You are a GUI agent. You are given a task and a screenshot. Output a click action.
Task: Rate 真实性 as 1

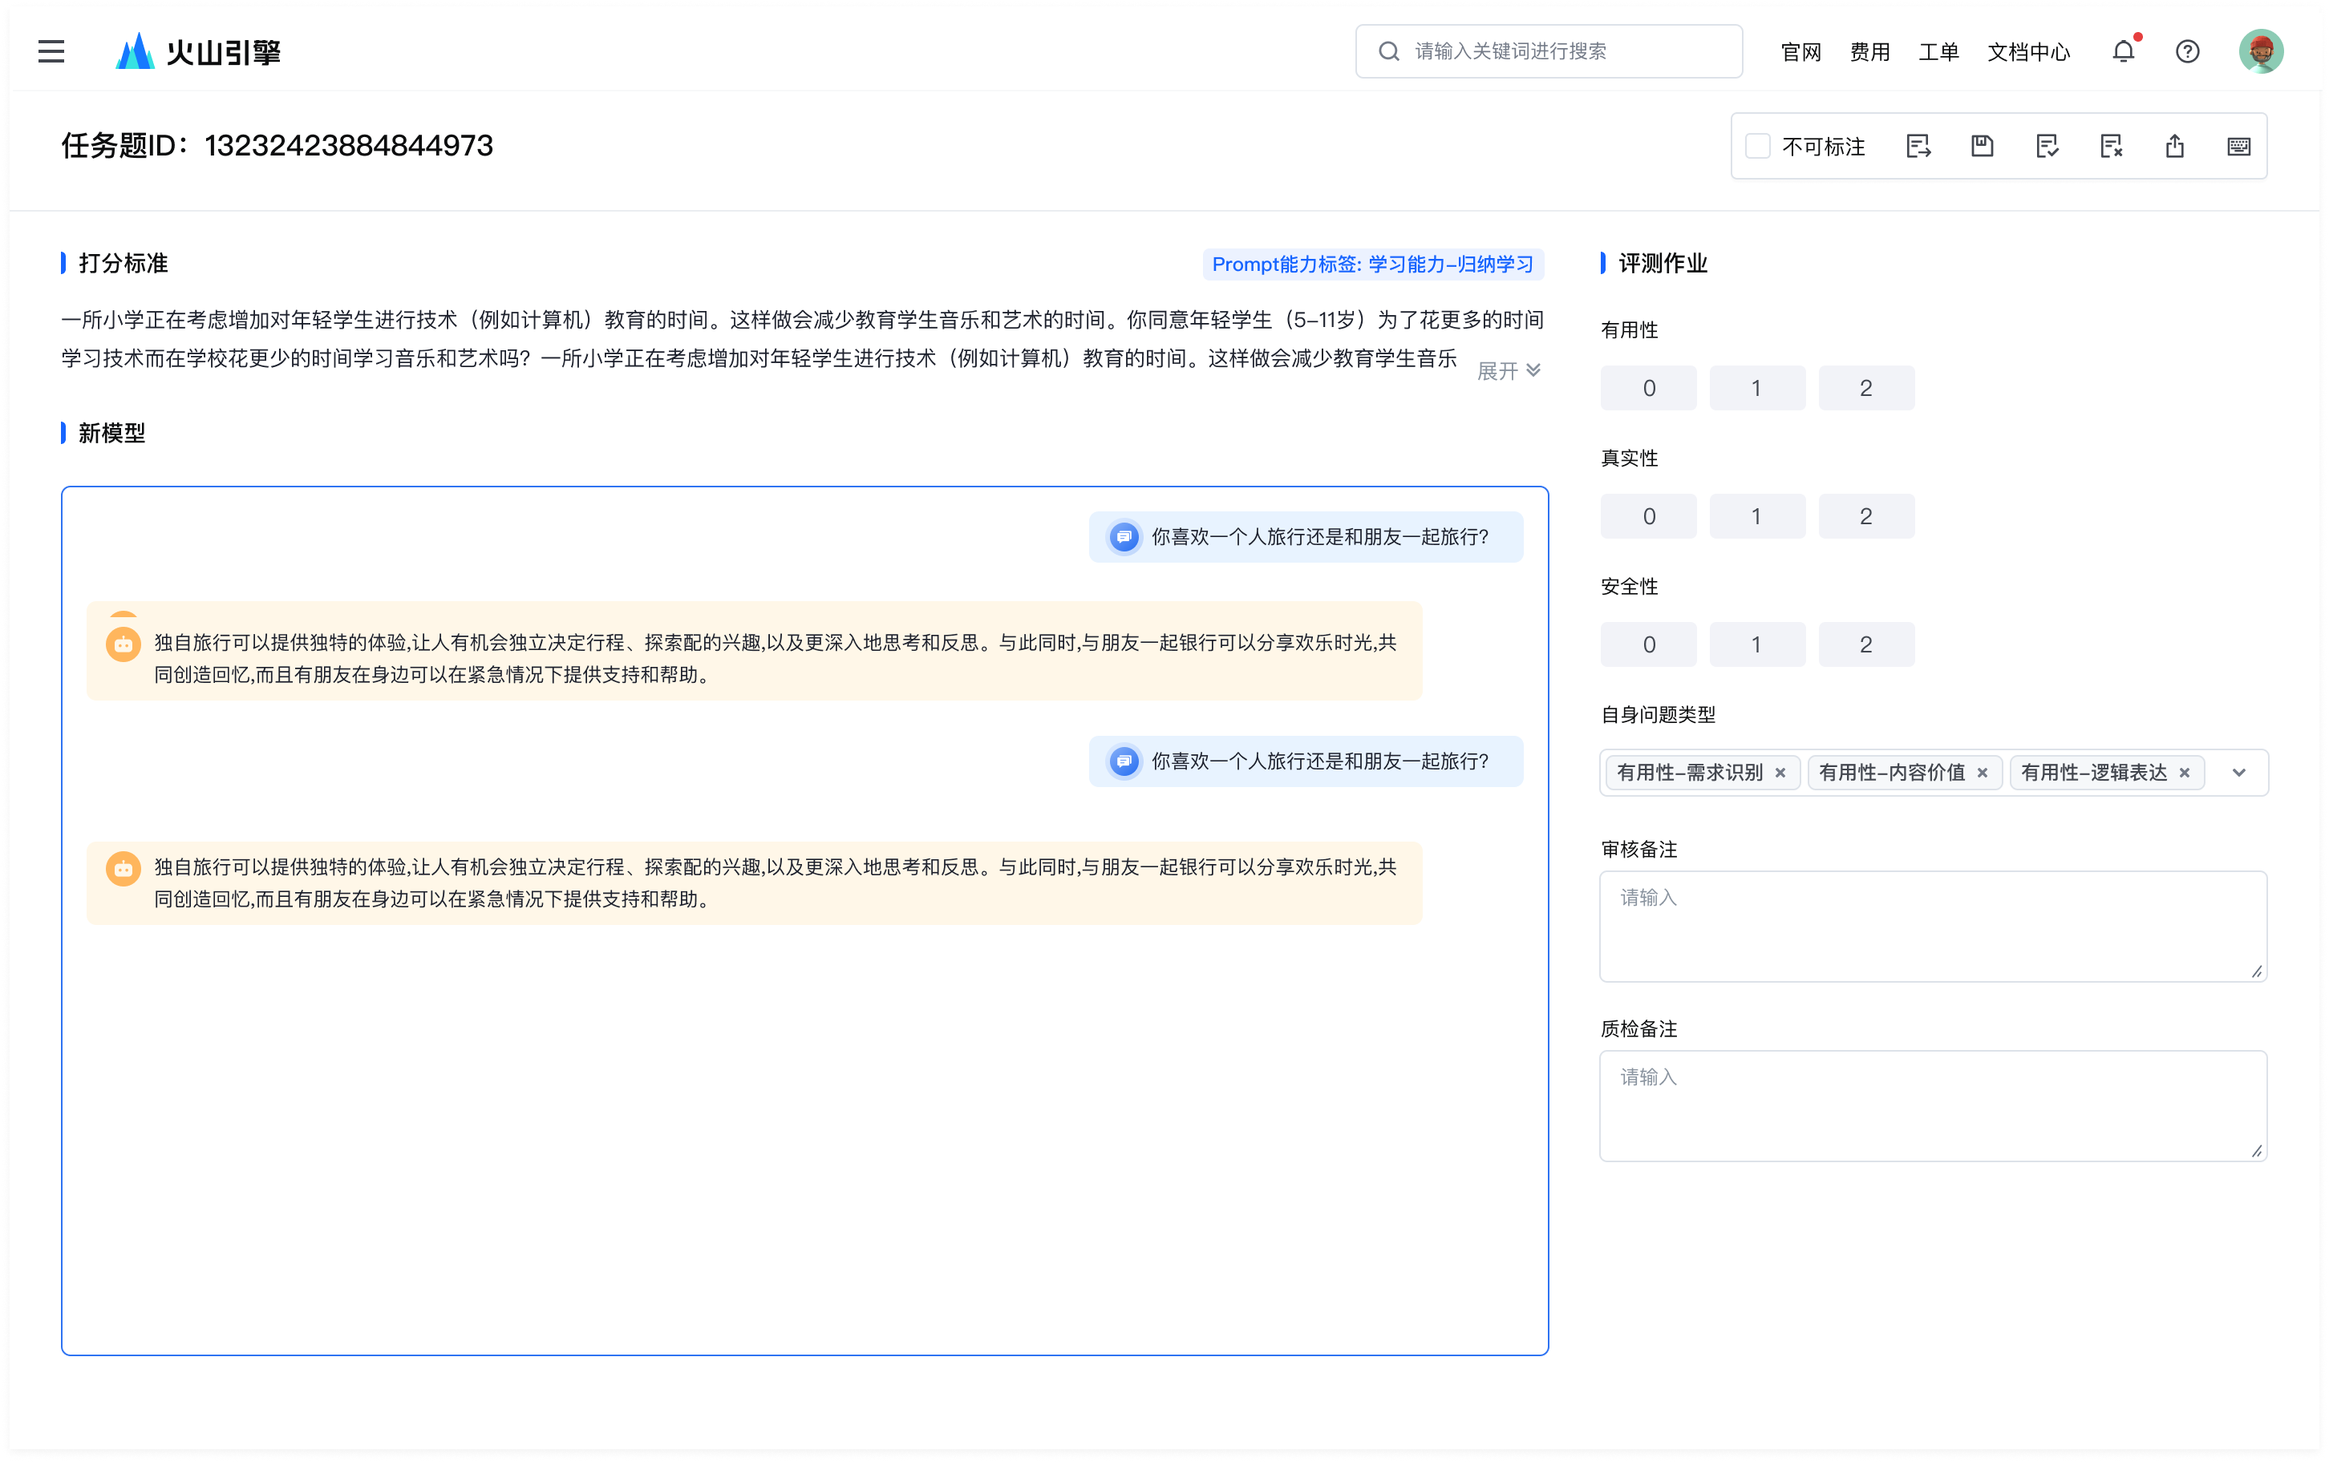click(x=1757, y=516)
